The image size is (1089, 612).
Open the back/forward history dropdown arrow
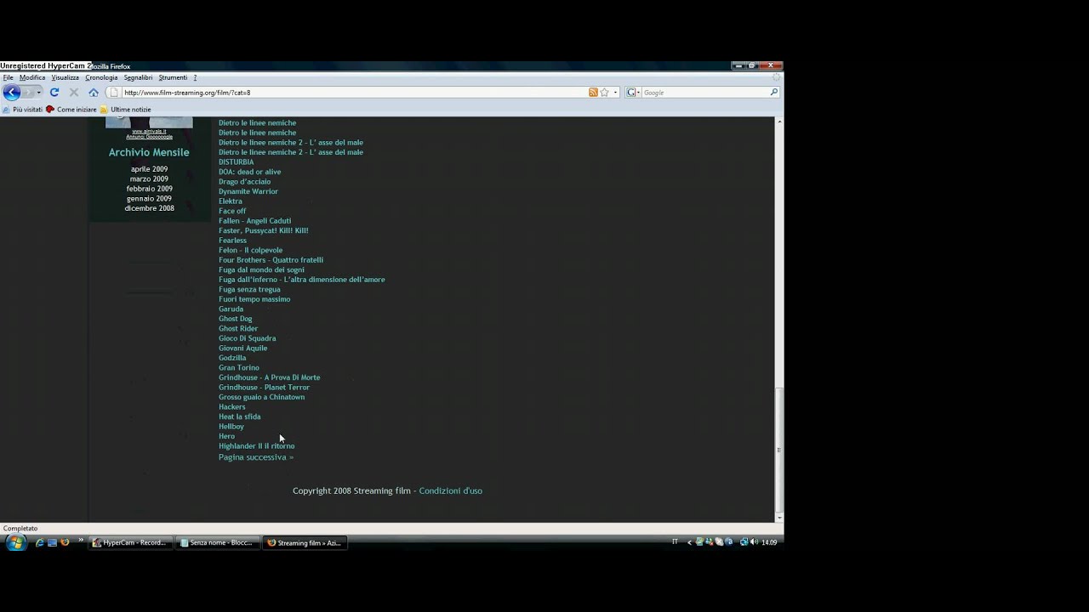pyautogui.click(x=39, y=93)
